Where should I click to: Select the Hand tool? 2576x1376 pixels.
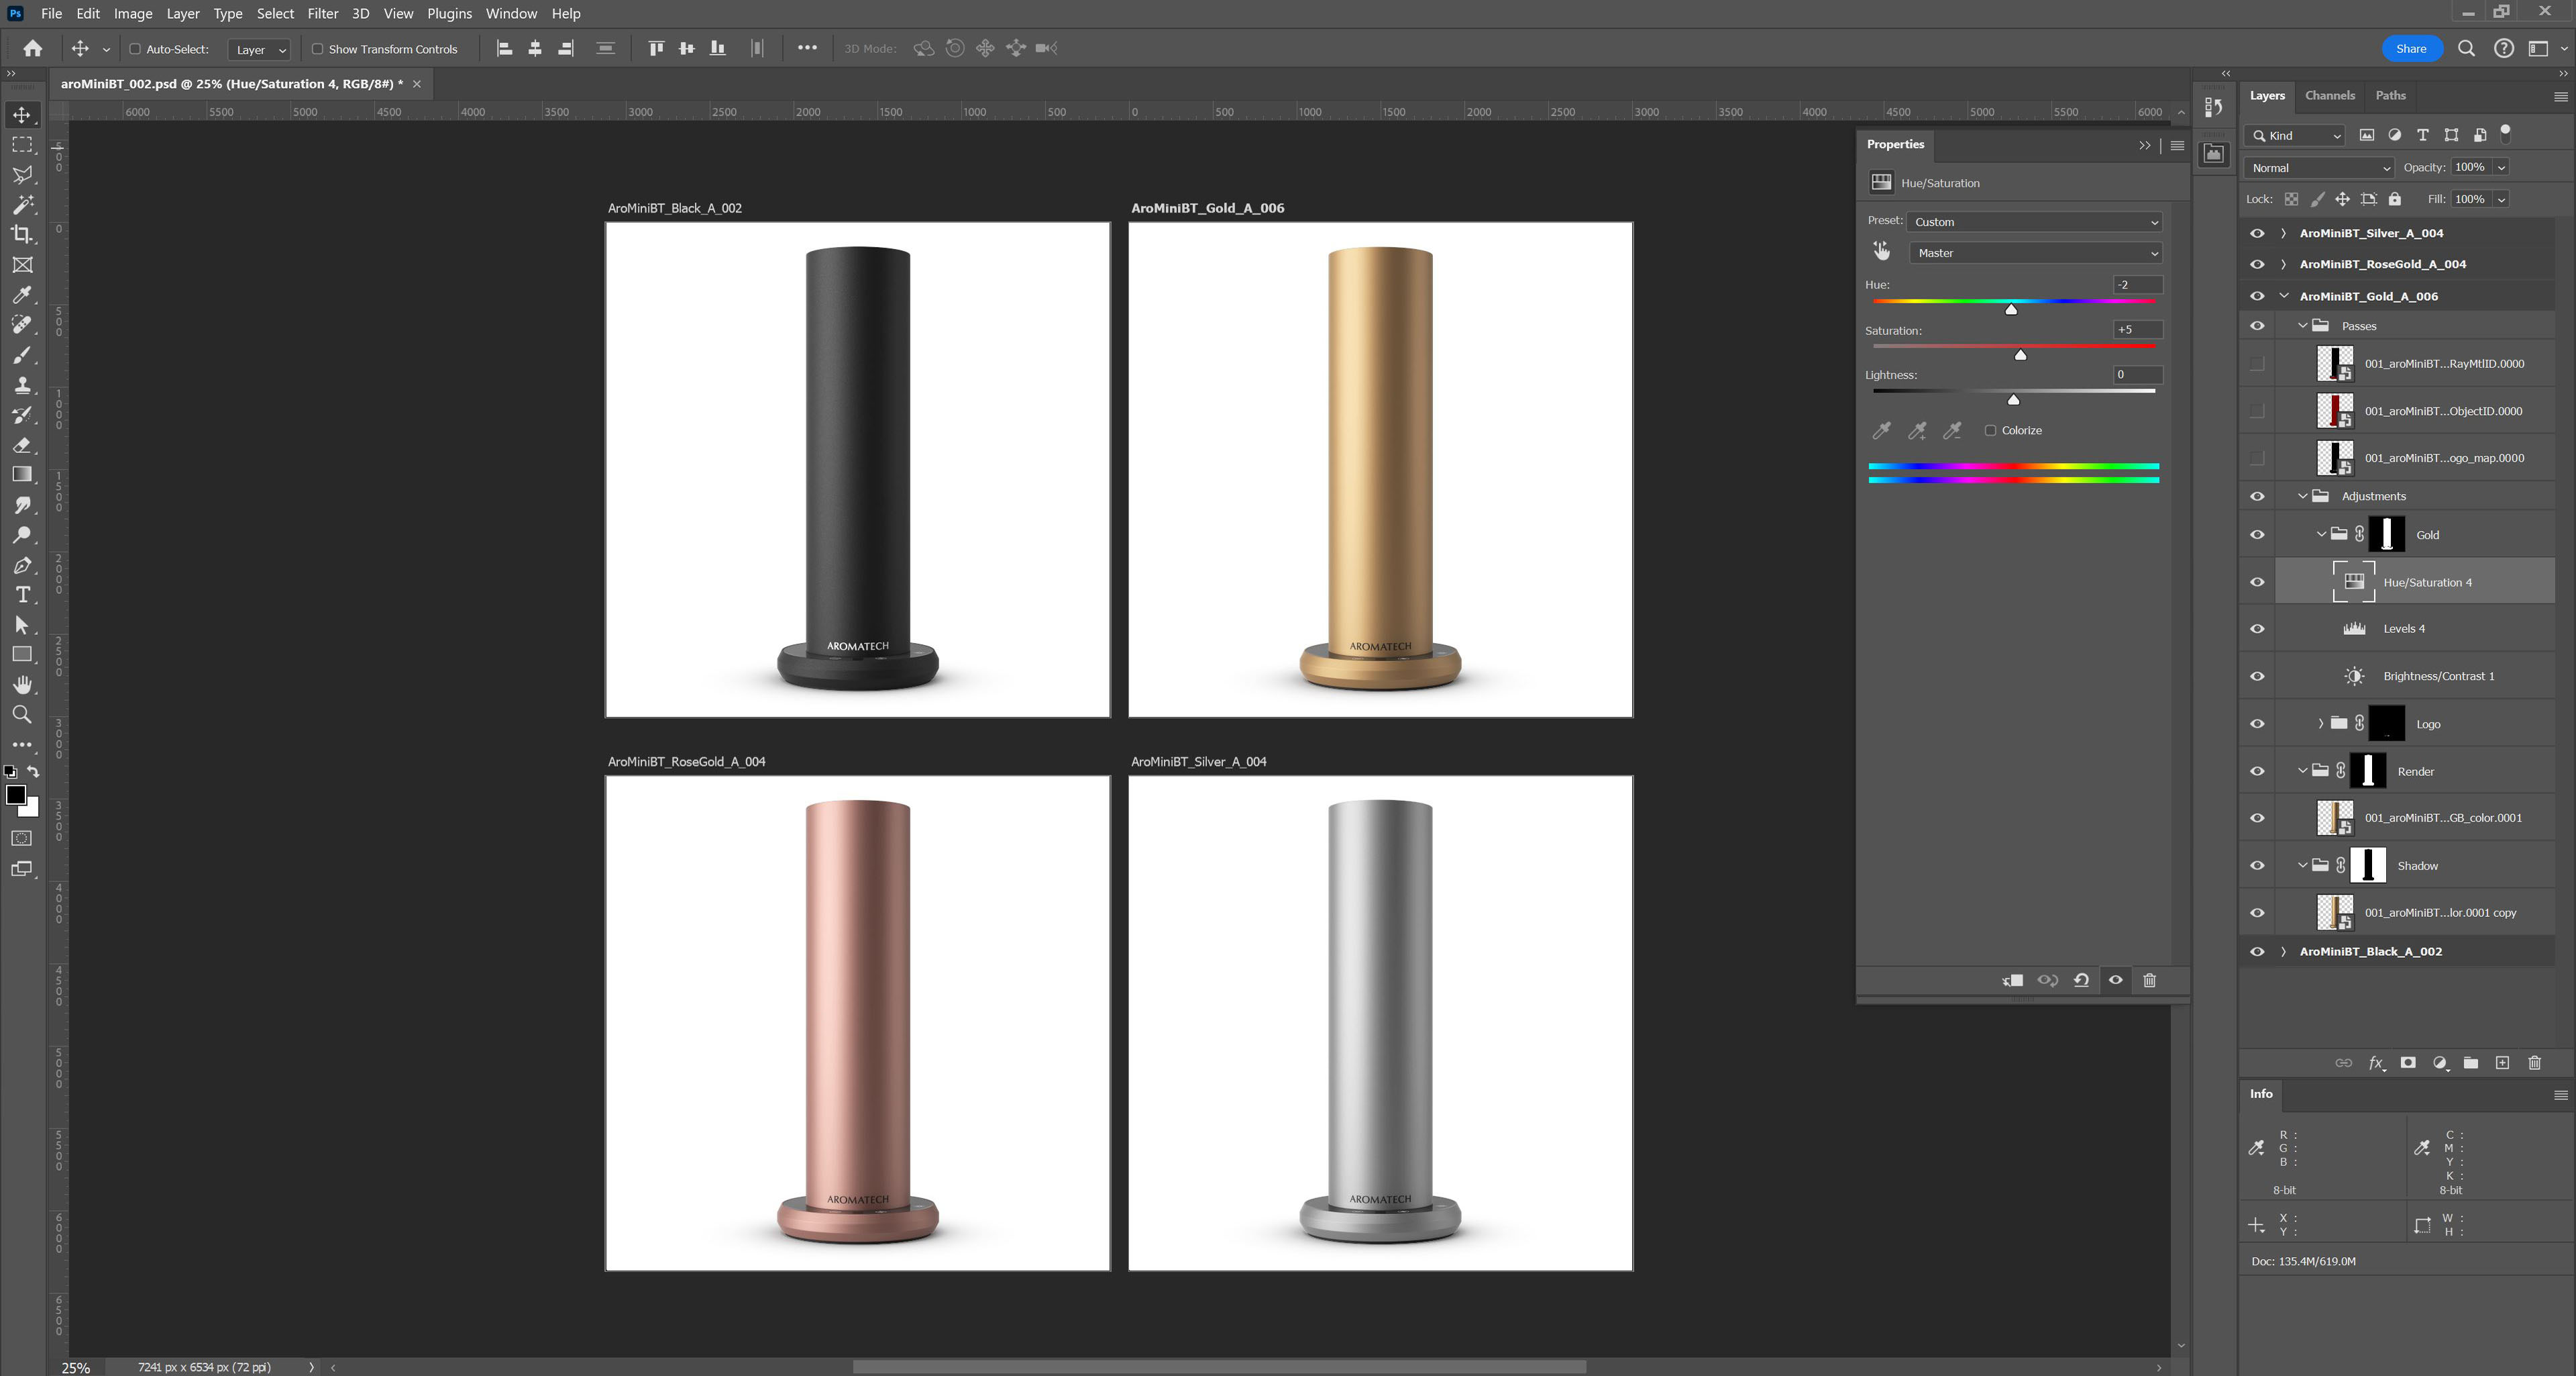(22, 685)
